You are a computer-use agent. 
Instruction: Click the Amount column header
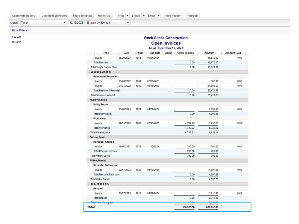(210, 53)
